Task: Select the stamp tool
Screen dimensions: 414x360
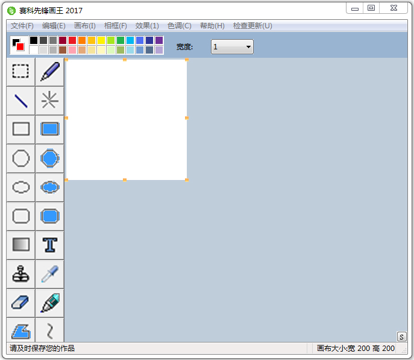Action: (x=21, y=275)
